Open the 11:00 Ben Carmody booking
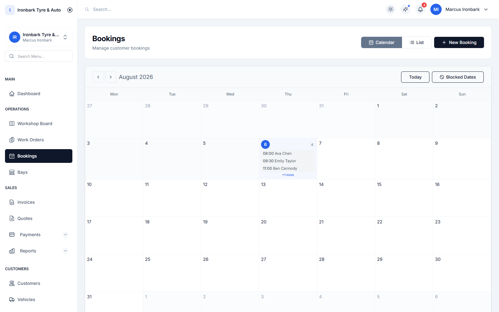Viewport: 499px width, 312px height. (x=288, y=168)
